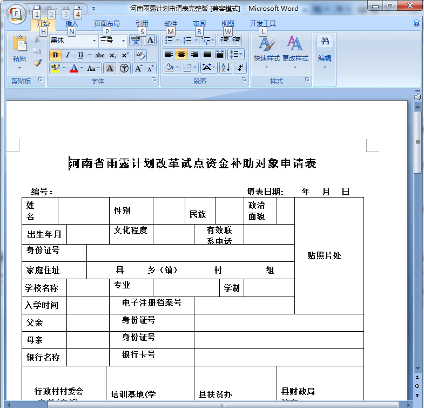Open the font name dropdown 黑体
This screenshot has width=424, height=408.
click(94, 41)
